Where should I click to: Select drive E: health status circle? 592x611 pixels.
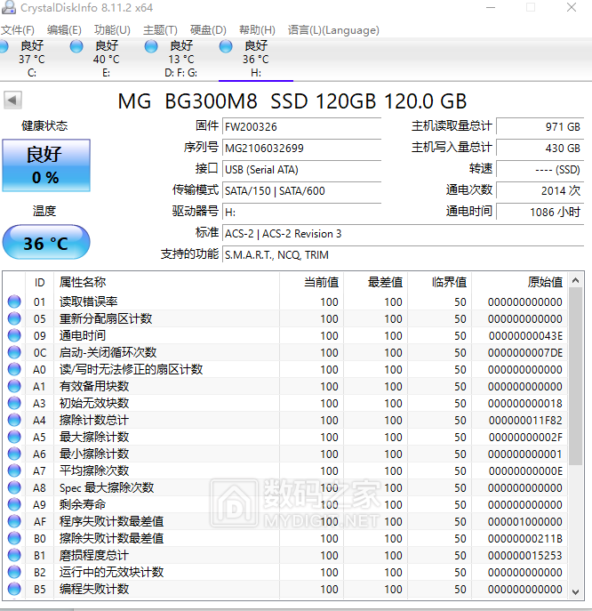point(76,46)
